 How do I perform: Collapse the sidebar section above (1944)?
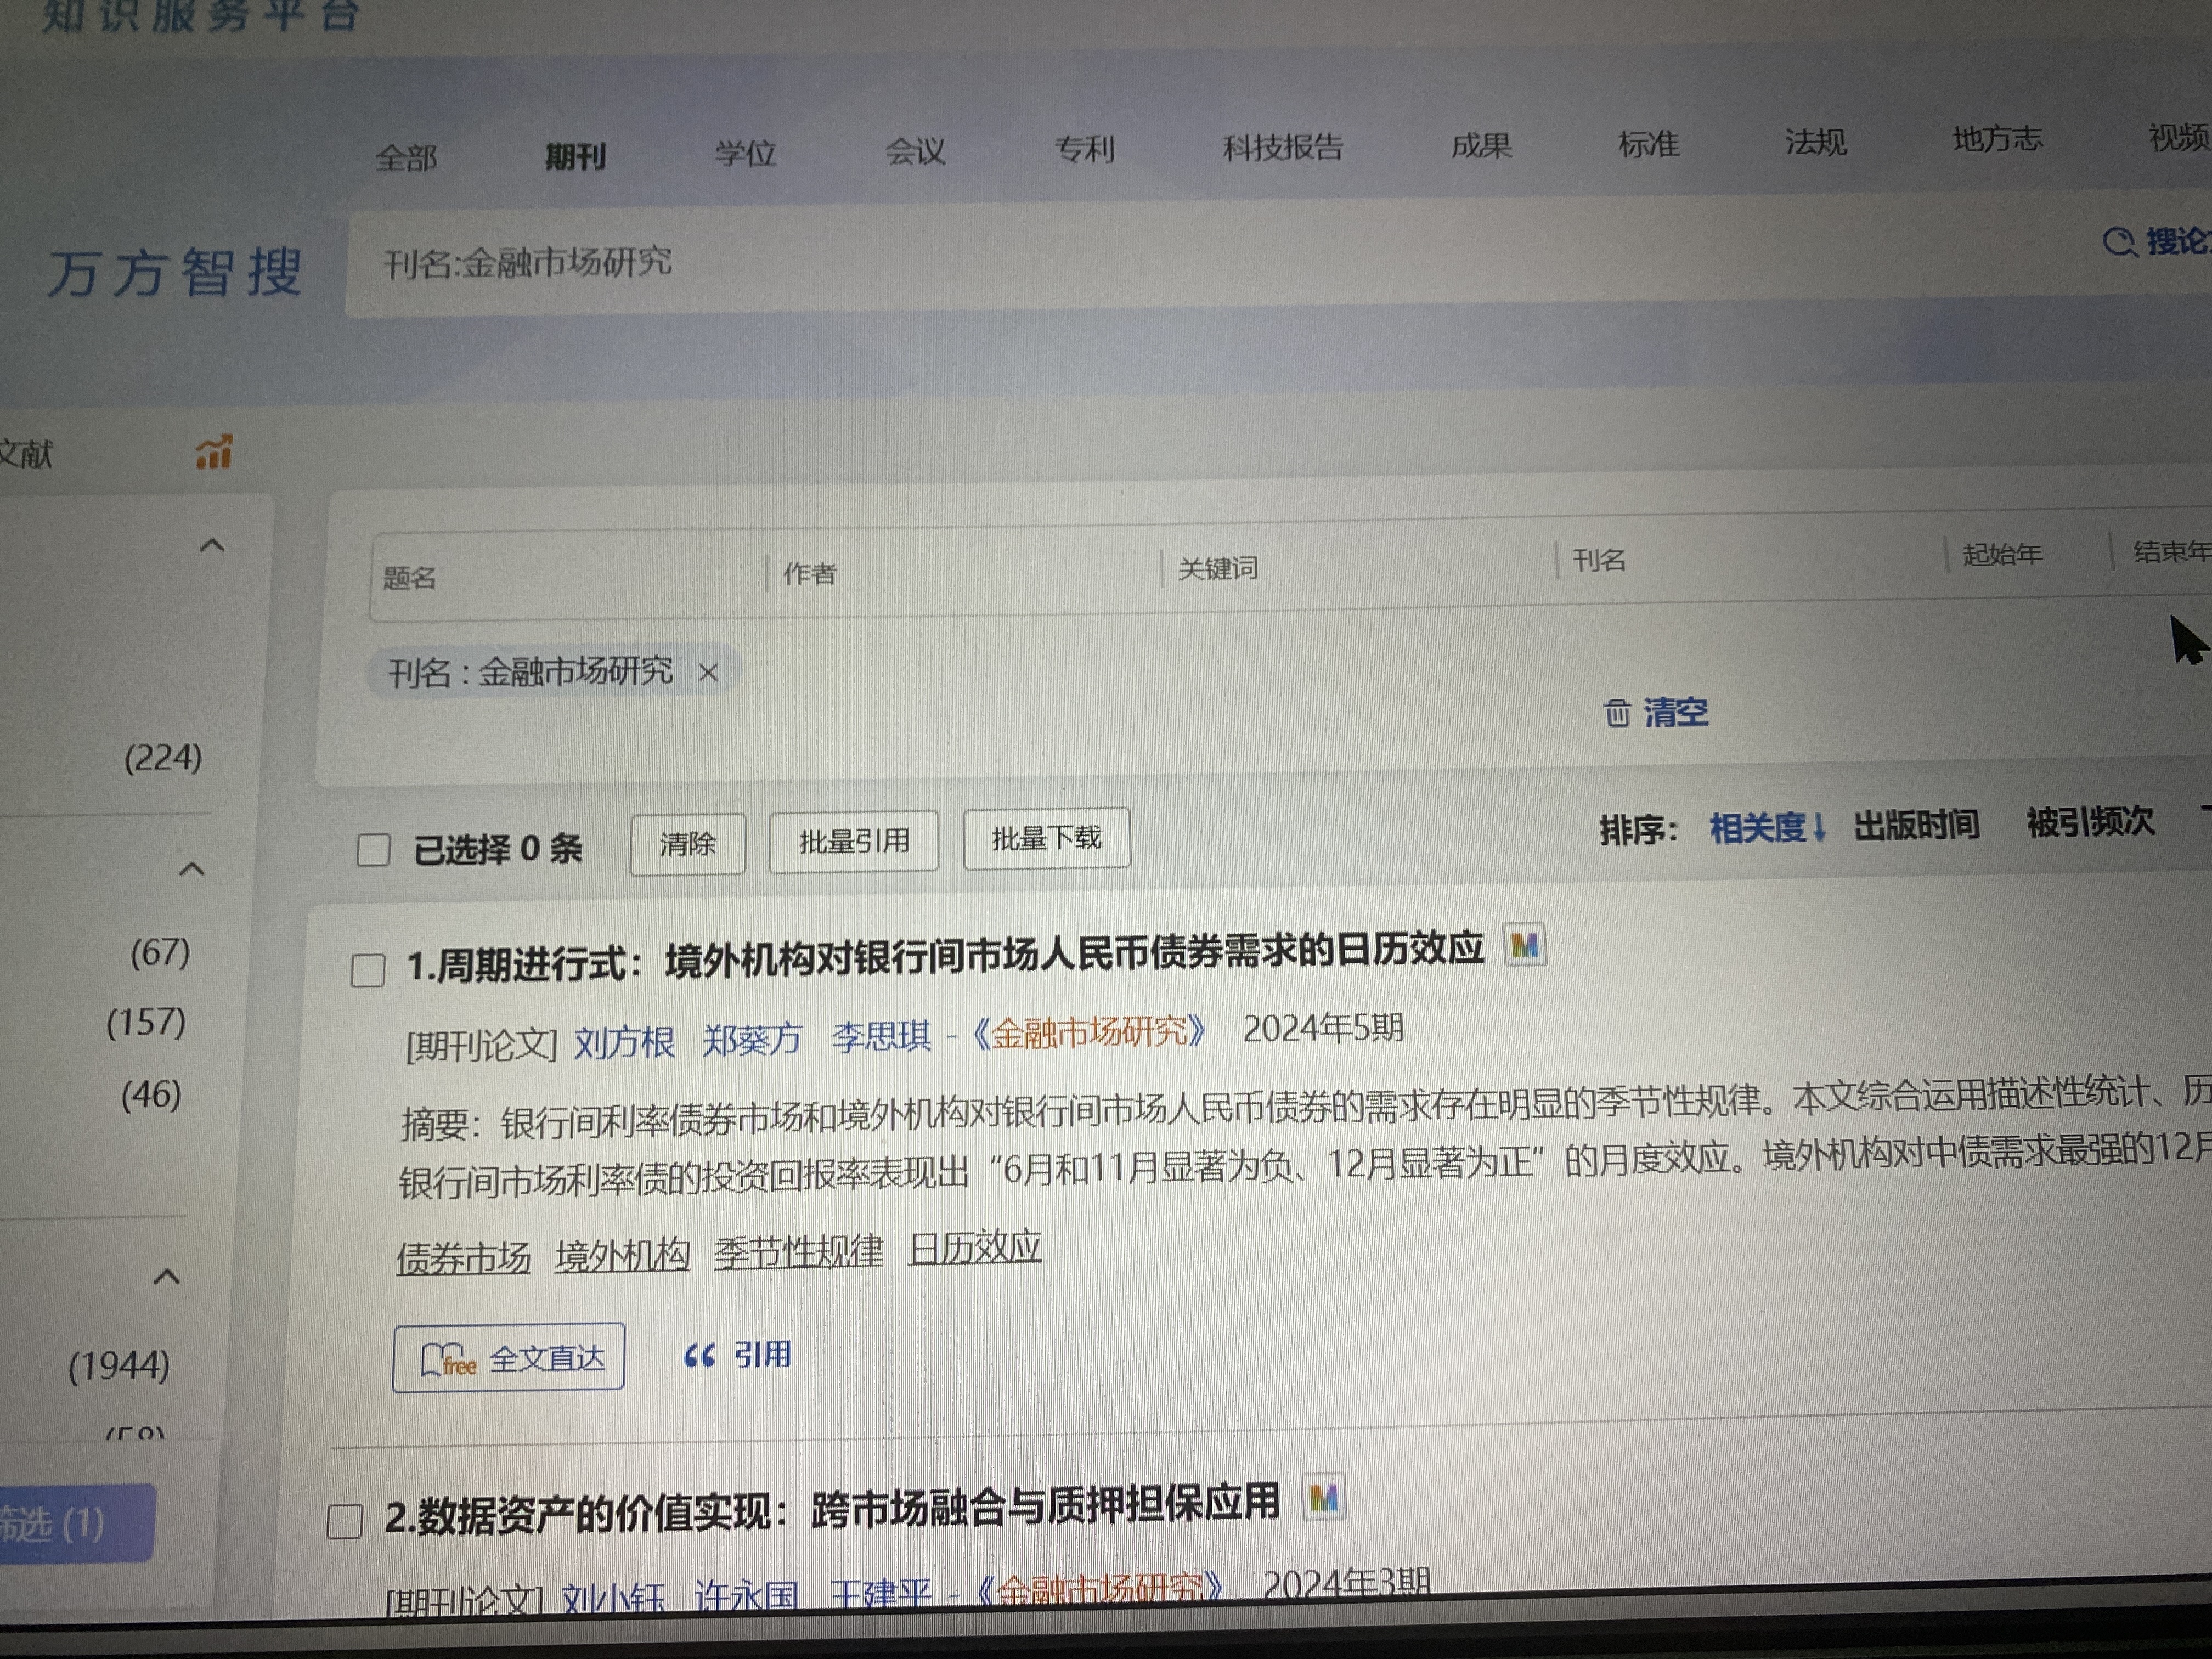click(167, 1277)
